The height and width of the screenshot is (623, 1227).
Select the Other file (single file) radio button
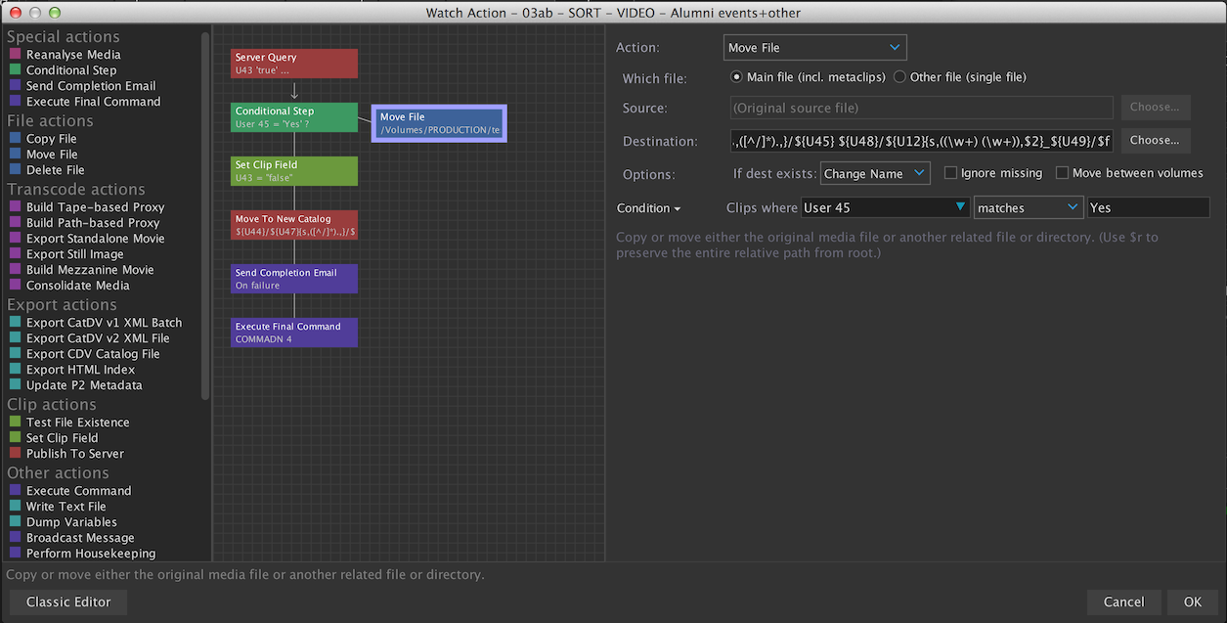pyautogui.click(x=900, y=77)
